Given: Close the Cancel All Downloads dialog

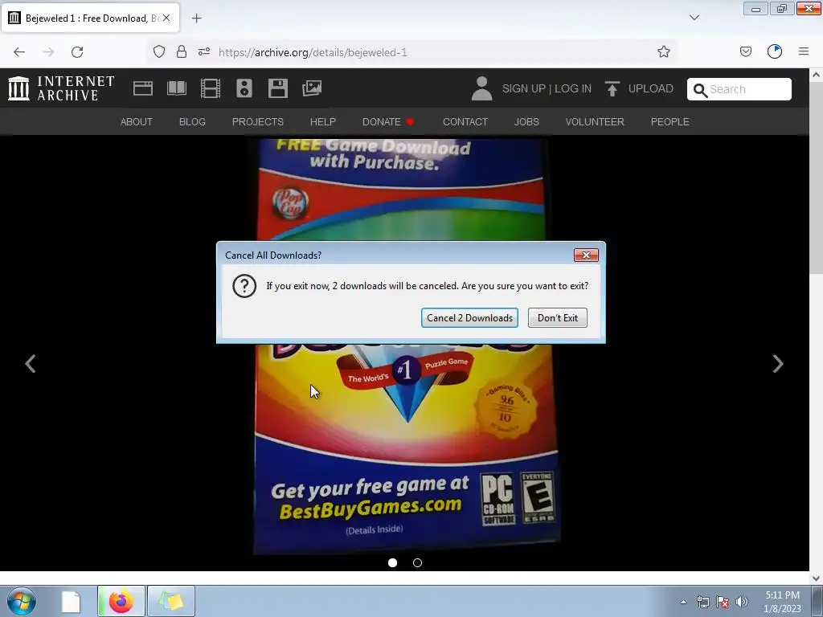Looking at the screenshot, I should [x=586, y=255].
